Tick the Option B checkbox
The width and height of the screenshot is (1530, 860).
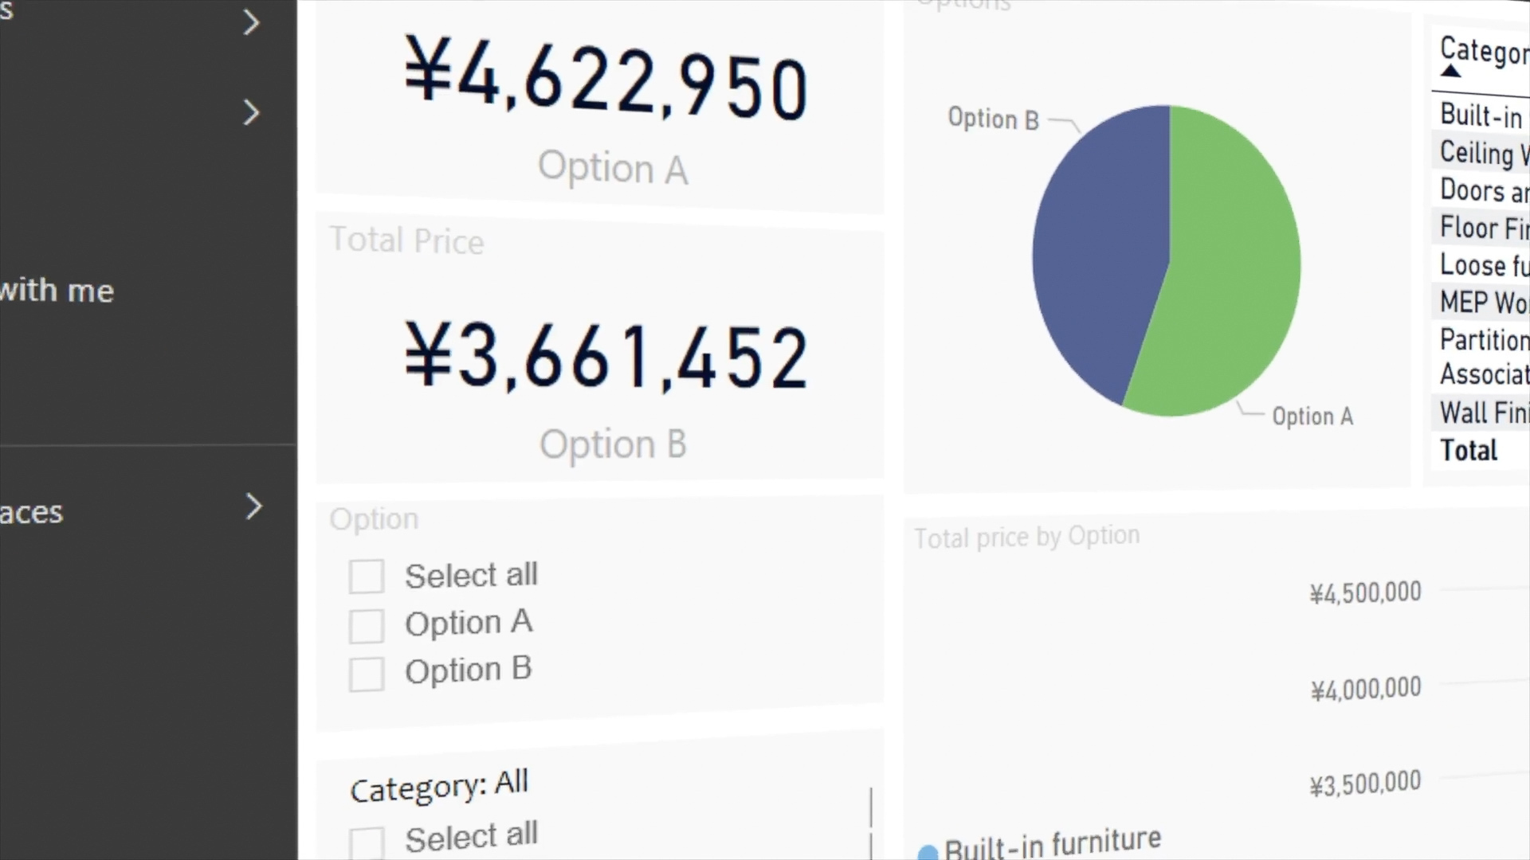tap(367, 674)
